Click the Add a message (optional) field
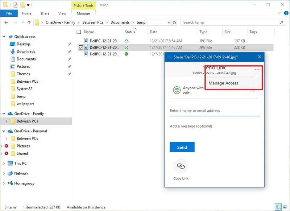This screenshot has height=211, width=290. [x=214, y=126]
